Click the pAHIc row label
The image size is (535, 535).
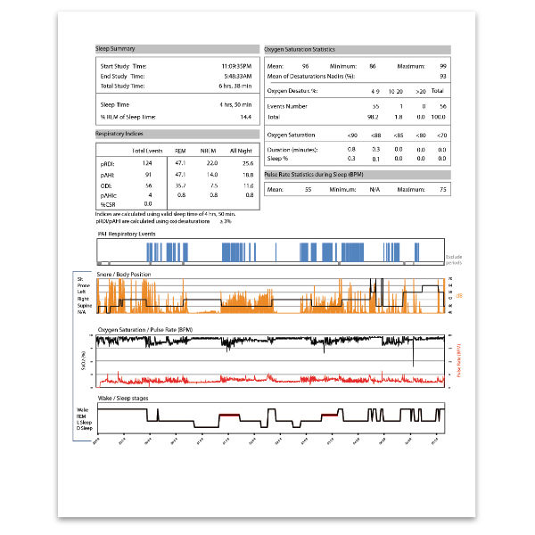[x=109, y=196]
